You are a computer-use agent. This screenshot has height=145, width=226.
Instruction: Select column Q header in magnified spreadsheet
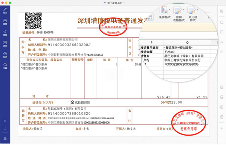pos(187,42)
